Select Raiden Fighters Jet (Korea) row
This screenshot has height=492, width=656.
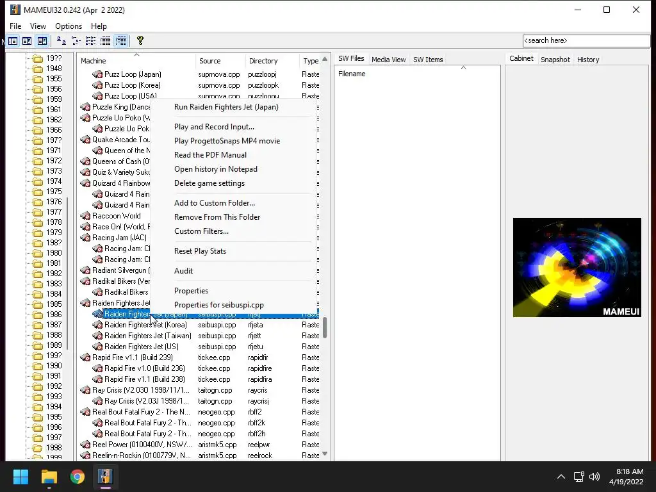click(x=199, y=325)
